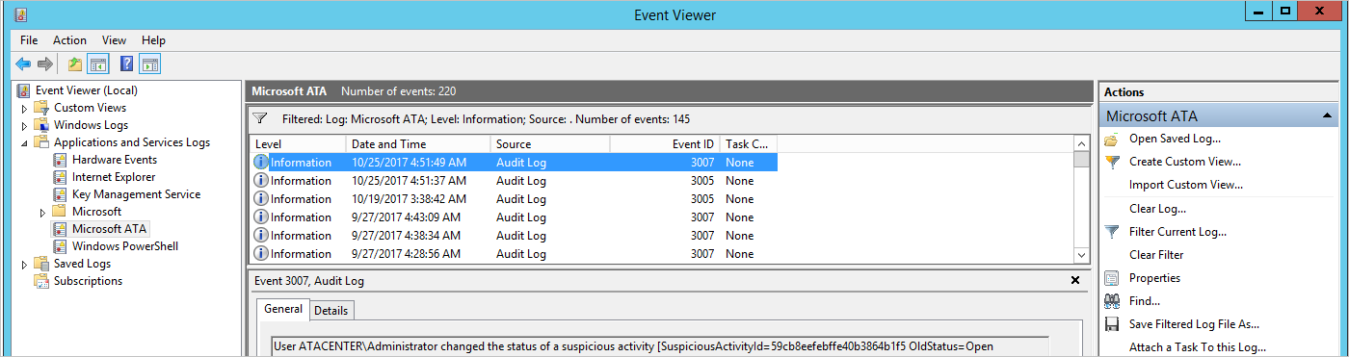The height and width of the screenshot is (357, 1349).
Task: Collapse Applications and Services Logs node
Action: (x=25, y=142)
